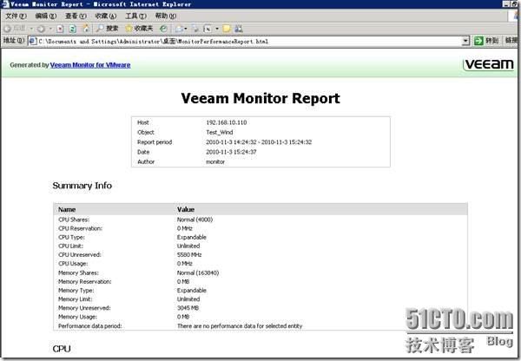The image size is (521, 361).
Task: Click the CPU Reservation row label
Action: [x=80, y=228]
